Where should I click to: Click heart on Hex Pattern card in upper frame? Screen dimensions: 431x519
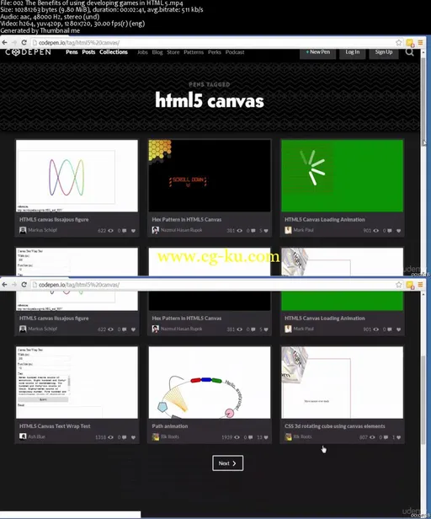point(266,231)
